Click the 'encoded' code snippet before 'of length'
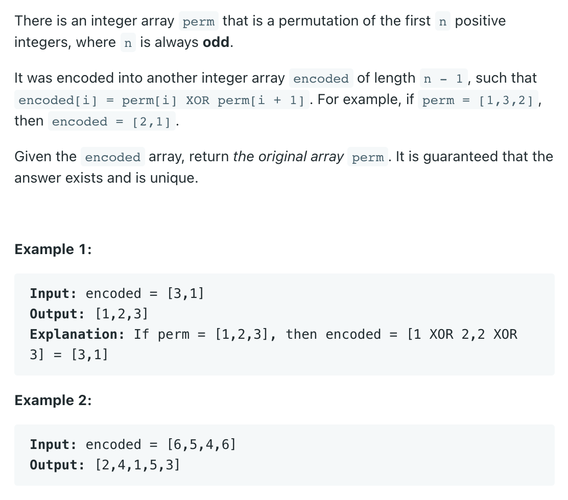Viewport: 568px width, 500px height. [321, 78]
